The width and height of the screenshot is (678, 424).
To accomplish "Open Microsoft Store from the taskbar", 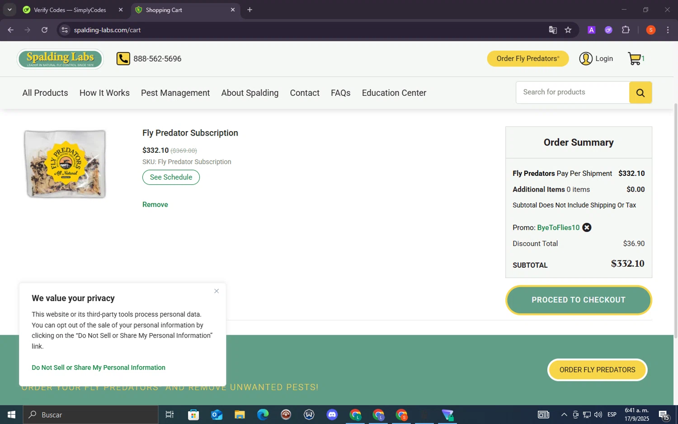I will pos(193,415).
